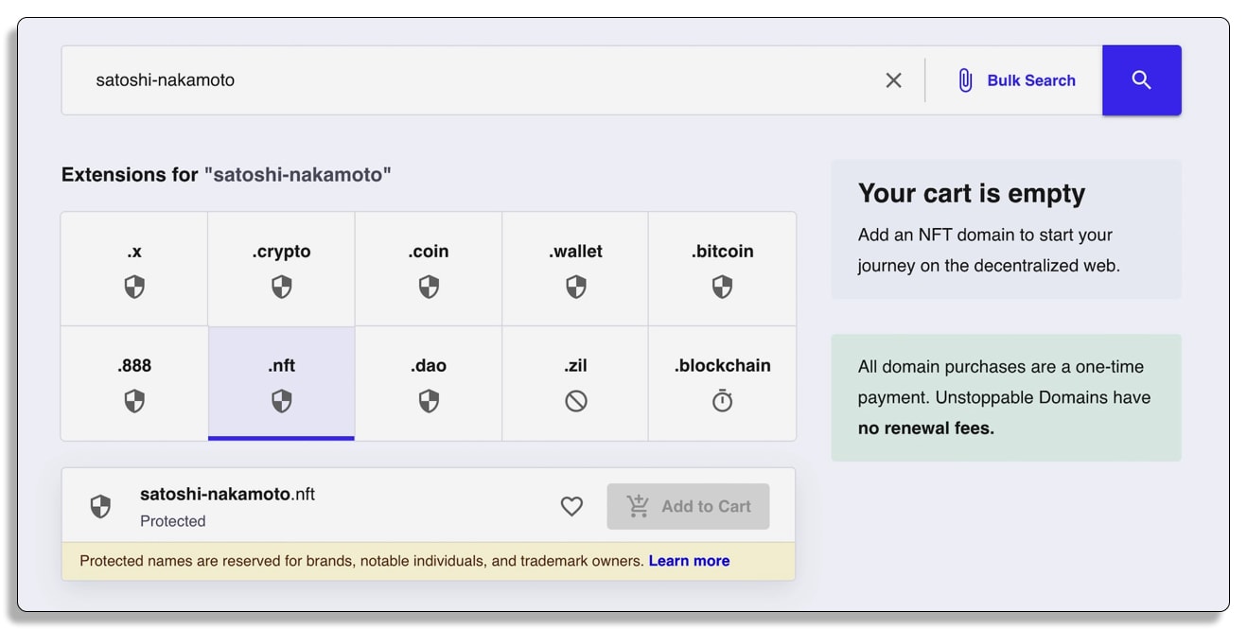Select the .wallet extension tile
Image resolution: width=1247 pixels, height=629 pixels.
[x=575, y=270]
